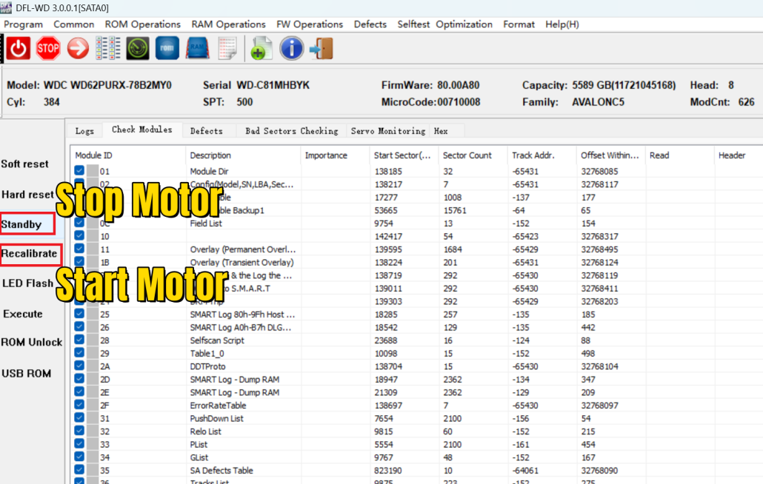The image size is (763, 484).
Task: Switch to the Hex tab
Action: (x=441, y=131)
